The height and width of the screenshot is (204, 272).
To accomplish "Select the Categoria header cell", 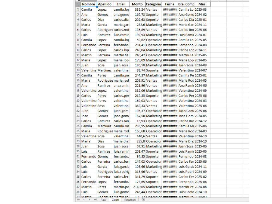I will coord(153,4).
